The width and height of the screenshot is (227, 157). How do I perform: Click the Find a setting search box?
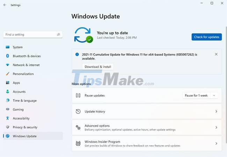33,35
